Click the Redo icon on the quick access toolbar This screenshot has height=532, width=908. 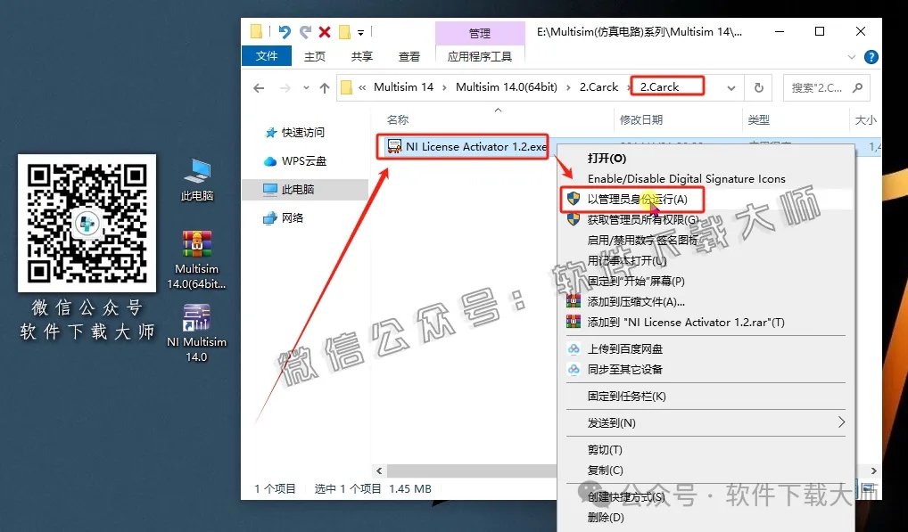point(304,31)
